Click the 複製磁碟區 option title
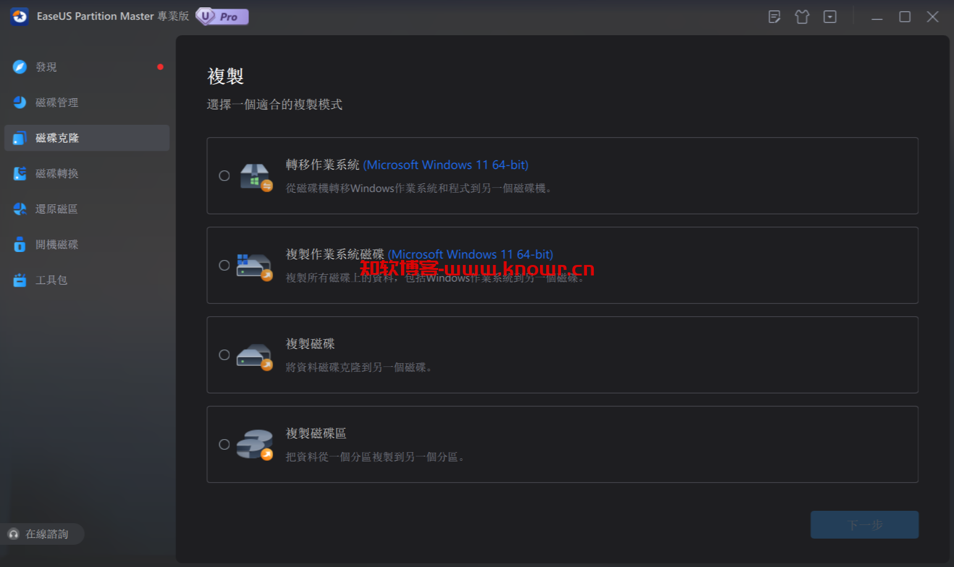 point(316,434)
